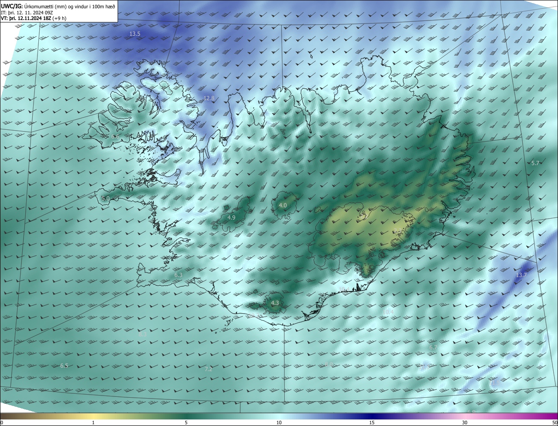Click the 4.9 value label
The image size is (558, 426).
coord(231,217)
